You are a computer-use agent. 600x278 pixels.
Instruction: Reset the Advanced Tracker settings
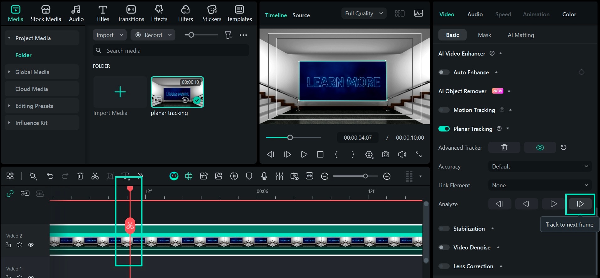point(563,147)
